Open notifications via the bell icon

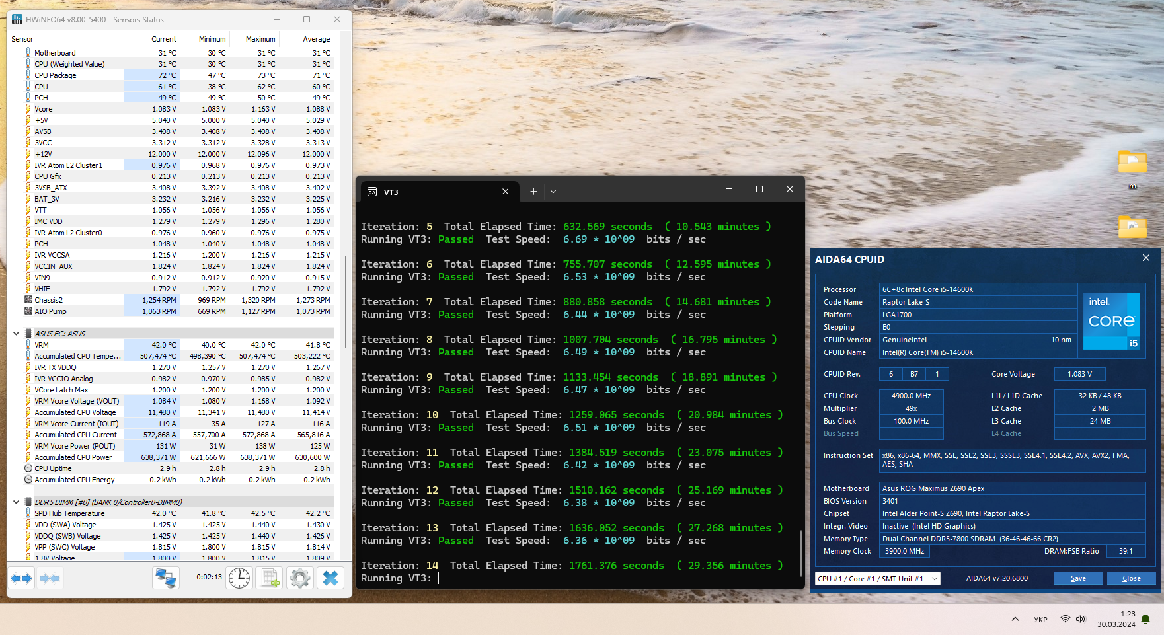1145,619
